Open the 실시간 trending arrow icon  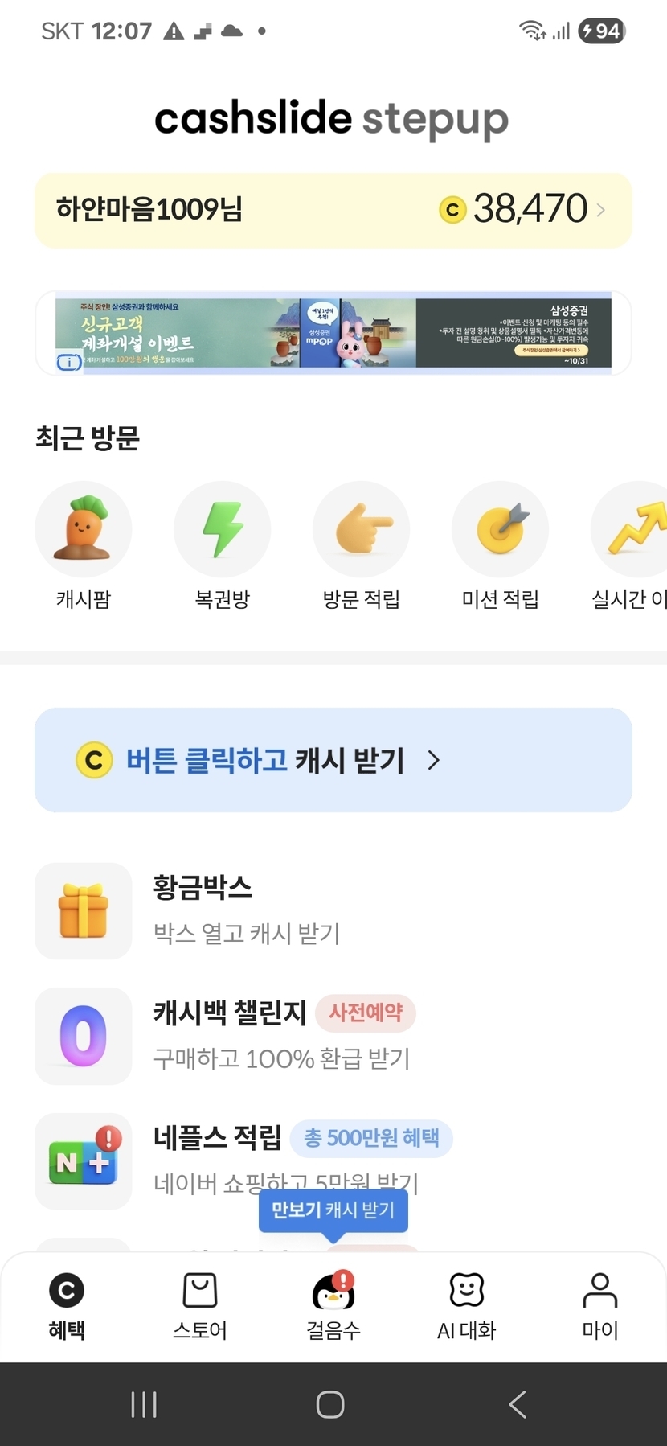[635, 529]
